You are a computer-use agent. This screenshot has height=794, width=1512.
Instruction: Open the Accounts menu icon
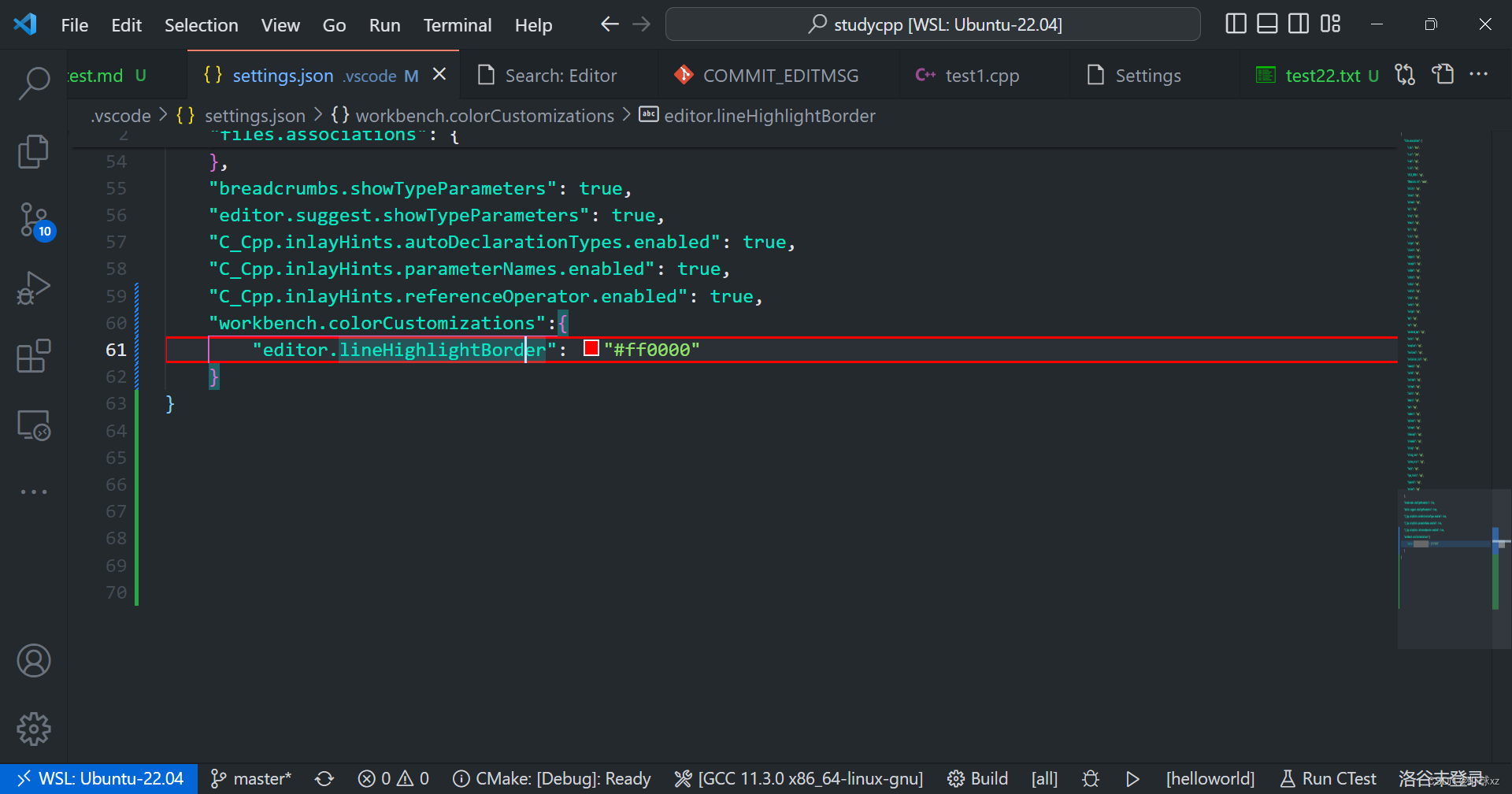pyautogui.click(x=34, y=661)
